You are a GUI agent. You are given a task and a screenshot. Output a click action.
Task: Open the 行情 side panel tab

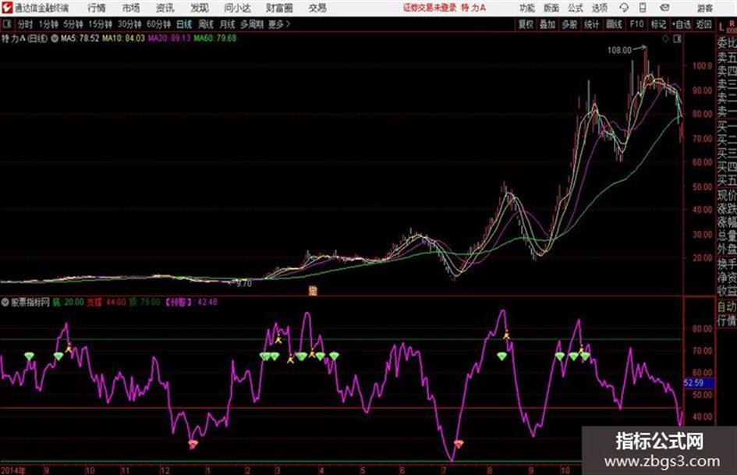(x=727, y=321)
